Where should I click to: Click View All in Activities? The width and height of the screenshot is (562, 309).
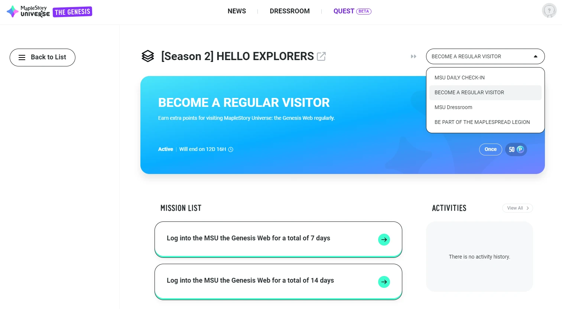(517, 208)
